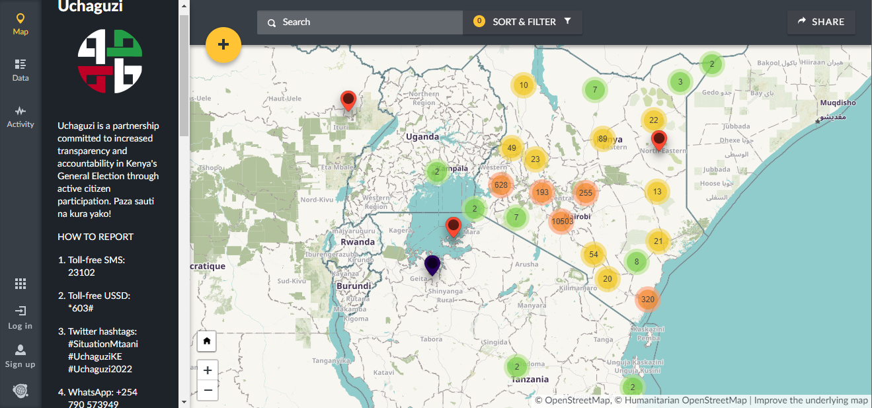Click the Uchaguzi title heading
Screen dimensions: 872x408
(x=91, y=7)
